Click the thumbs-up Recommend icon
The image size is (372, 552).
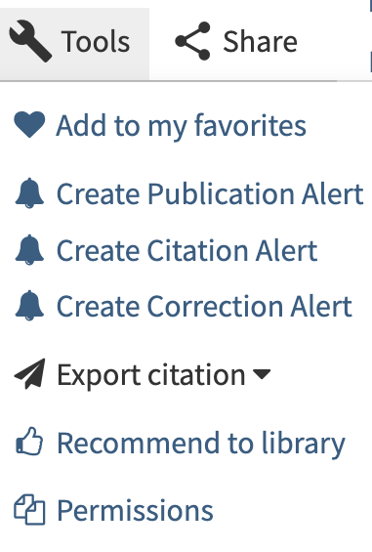tap(29, 441)
